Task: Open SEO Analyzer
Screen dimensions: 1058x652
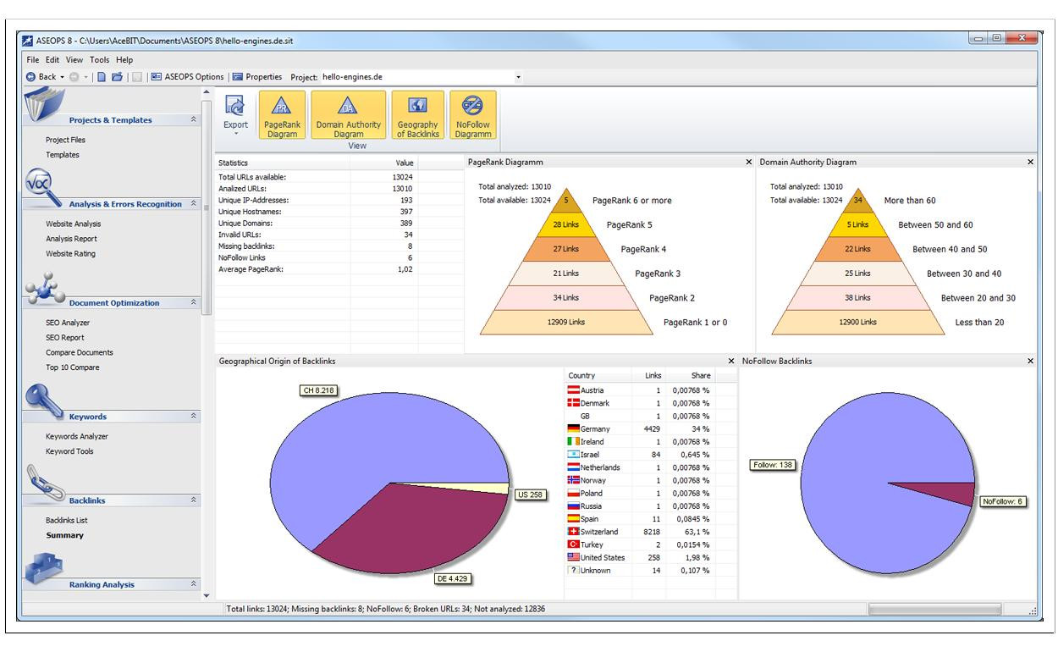Action: pyautogui.click(x=67, y=323)
